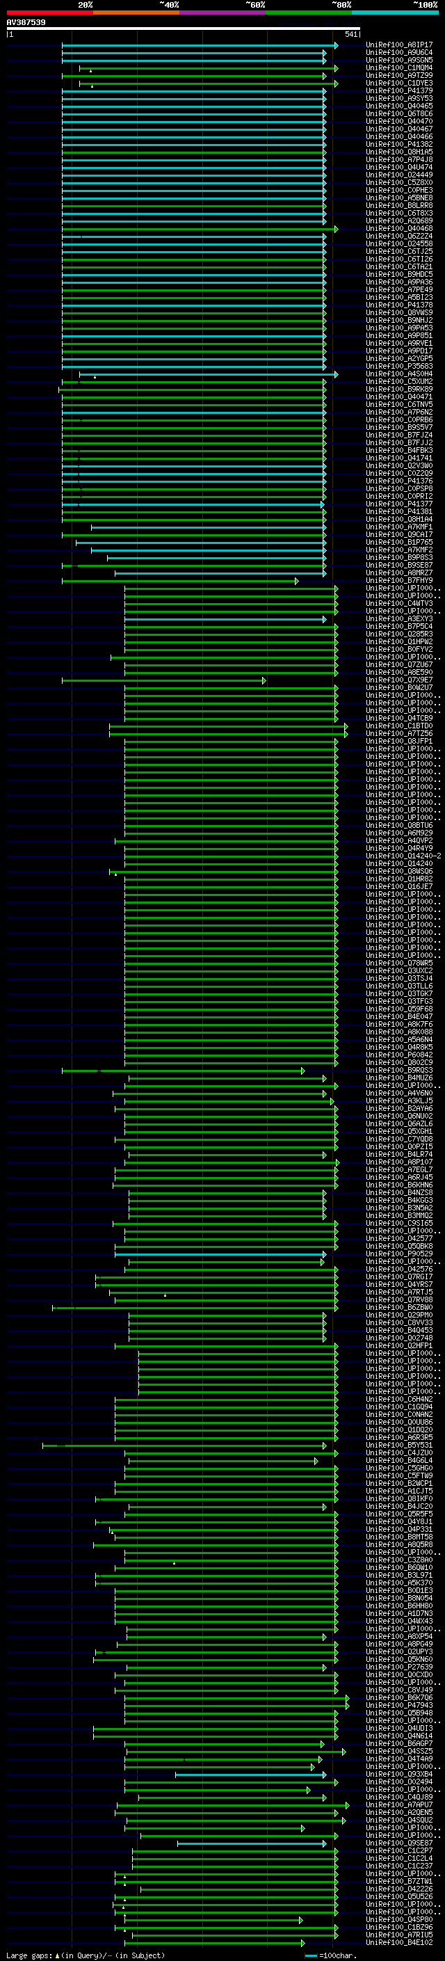Open hit UniRef100_A8IP17
This screenshot has width=445, height=1961.
coord(399,45)
